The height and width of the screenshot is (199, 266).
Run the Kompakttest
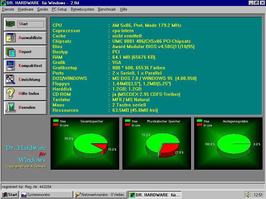pos(25,66)
